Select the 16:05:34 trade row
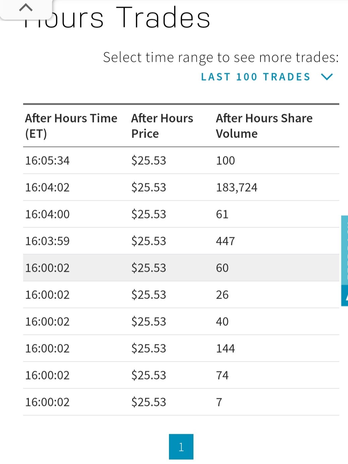 coord(181,160)
